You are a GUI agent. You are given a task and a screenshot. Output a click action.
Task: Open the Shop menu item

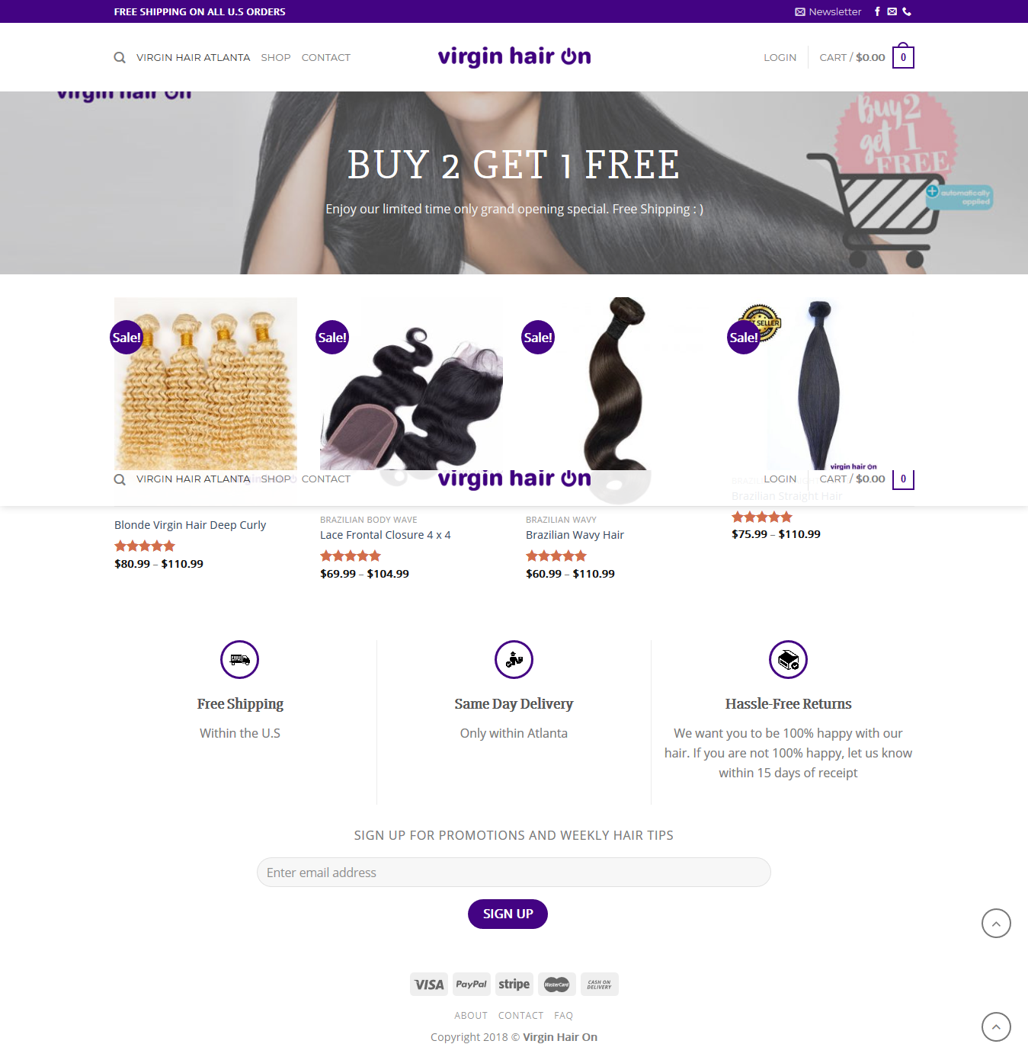(276, 57)
